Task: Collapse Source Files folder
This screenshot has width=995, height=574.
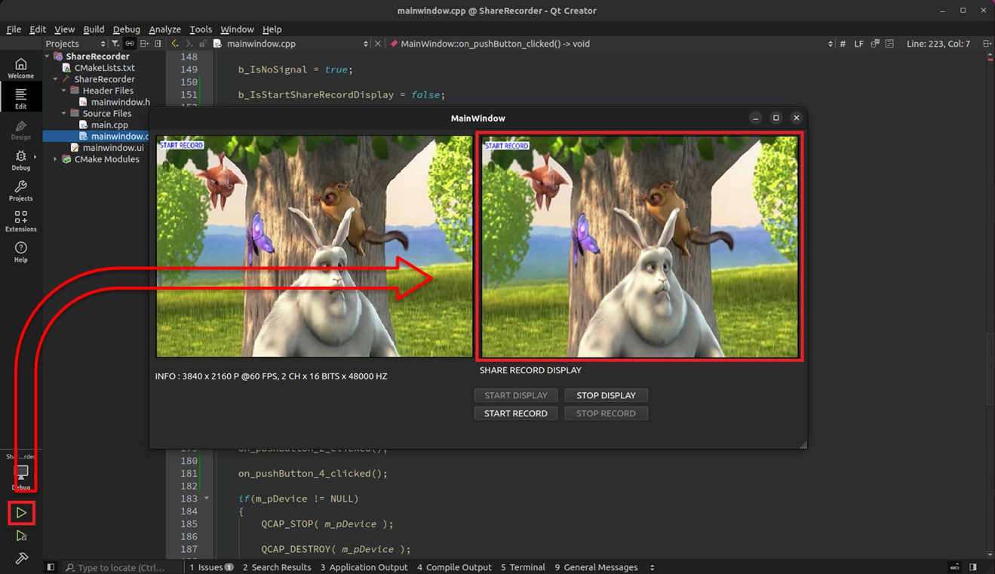Action: coord(64,113)
